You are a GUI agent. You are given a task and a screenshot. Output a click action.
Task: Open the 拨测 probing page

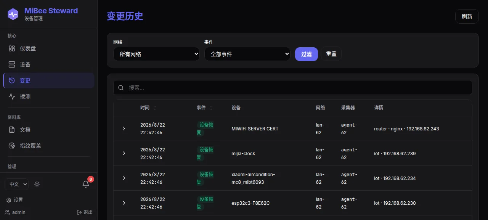[48, 96]
